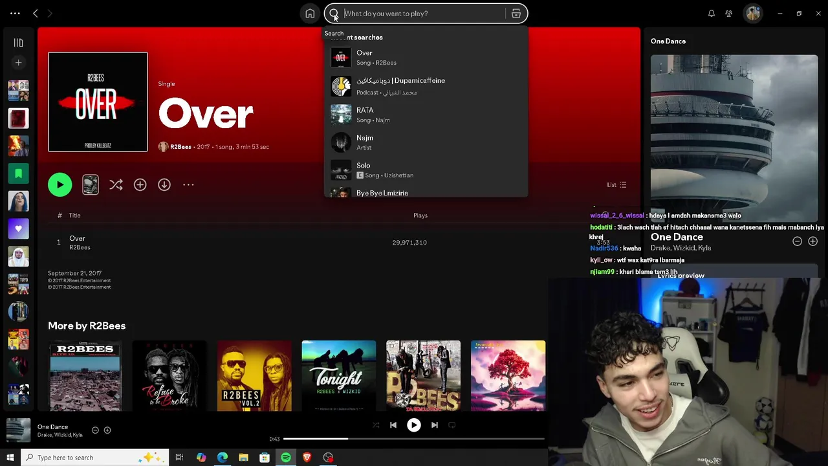Skip to previous track

[x=393, y=425]
